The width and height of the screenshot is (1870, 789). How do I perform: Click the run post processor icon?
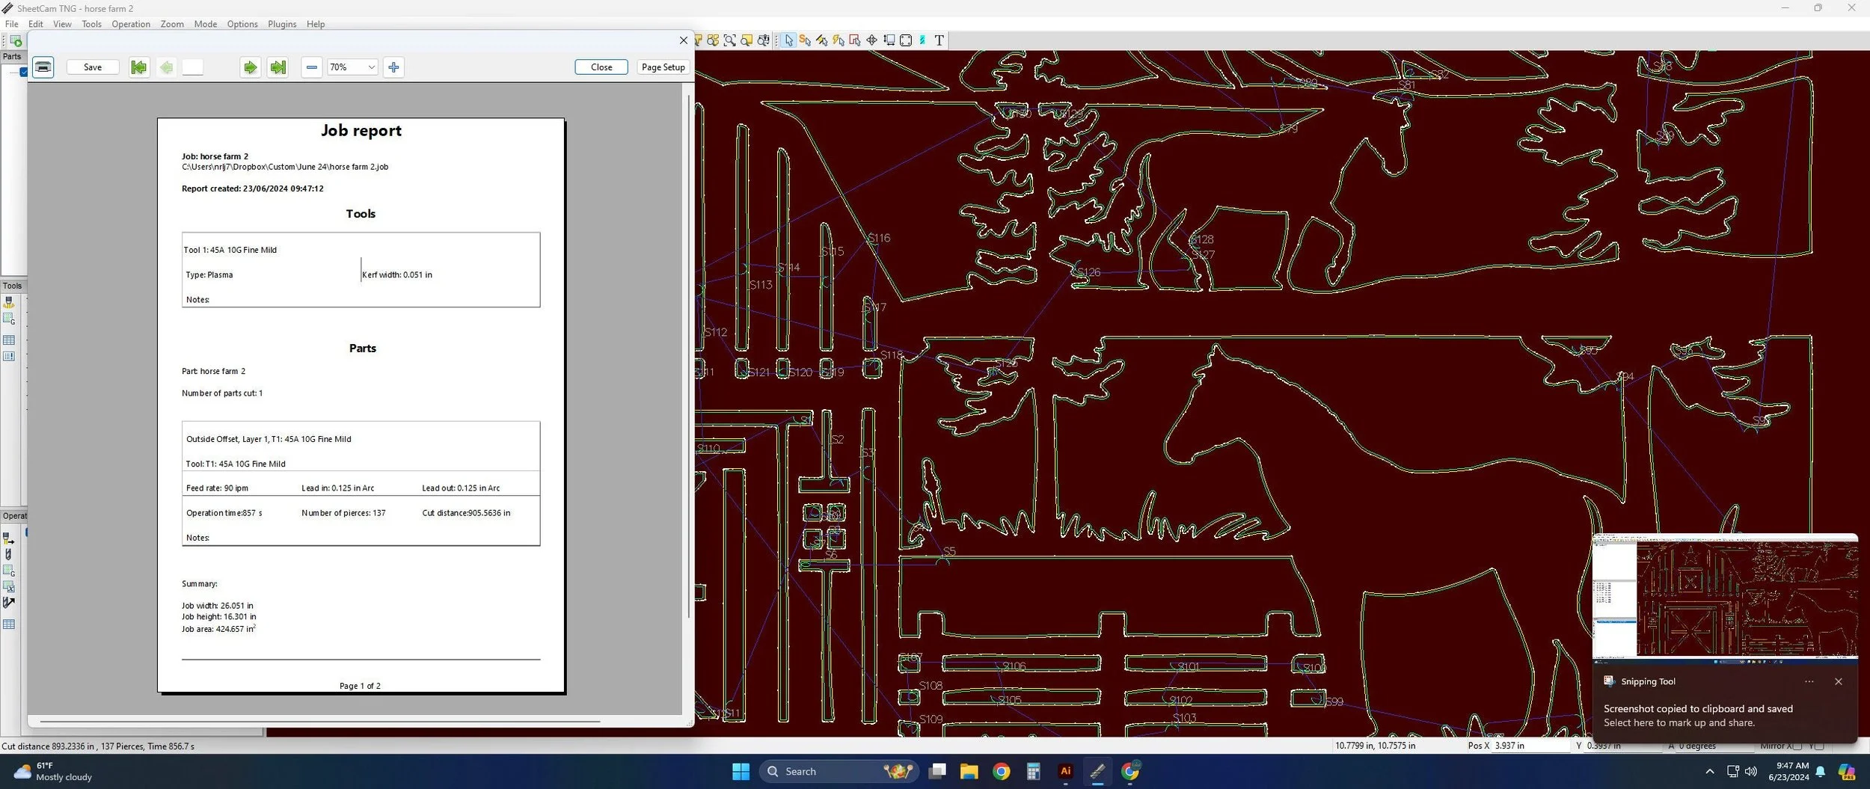[16, 40]
